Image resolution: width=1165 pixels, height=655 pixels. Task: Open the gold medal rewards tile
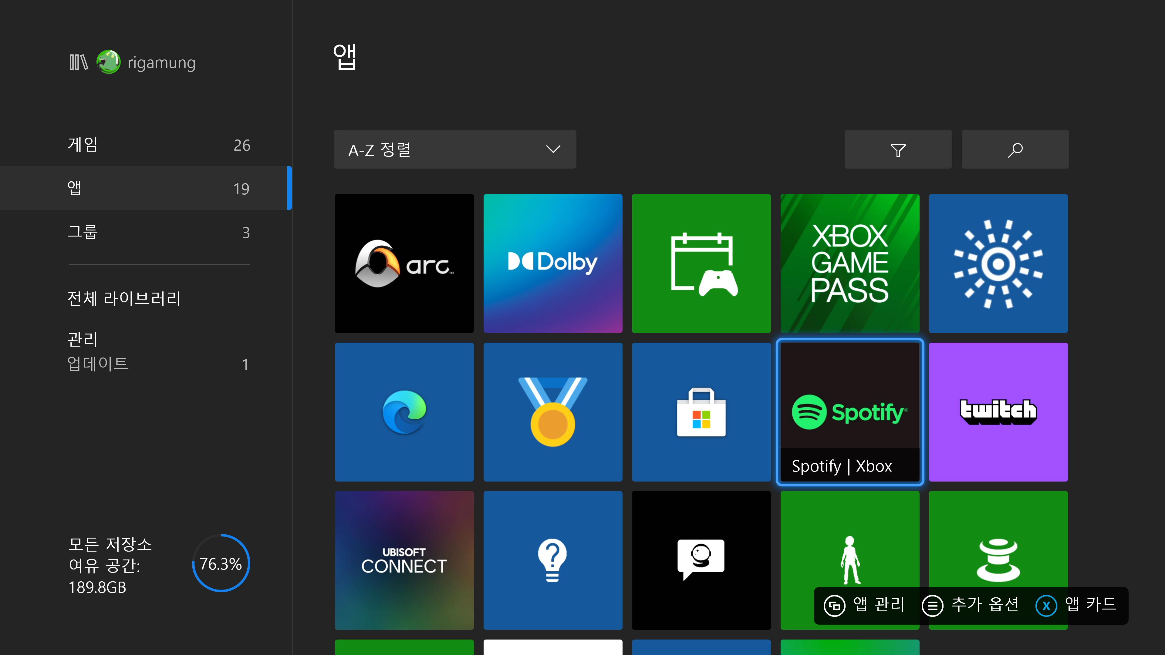(553, 412)
